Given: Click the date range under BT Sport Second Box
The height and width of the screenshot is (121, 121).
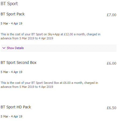Looking at the screenshot, I should pyautogui.click(x=11, y=72).
